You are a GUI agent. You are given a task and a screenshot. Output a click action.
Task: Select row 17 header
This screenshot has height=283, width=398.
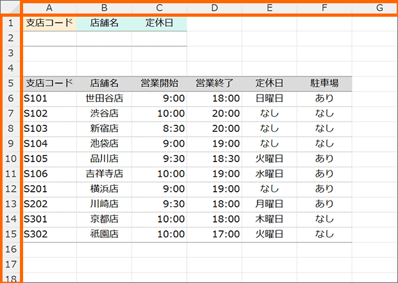[10, 264]
